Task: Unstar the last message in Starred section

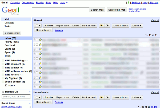Action: [x=40, y=87]
